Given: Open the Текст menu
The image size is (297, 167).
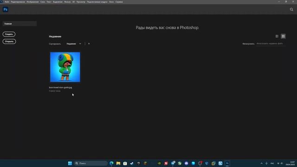Looking at the screenshot, I should point(49,2).
